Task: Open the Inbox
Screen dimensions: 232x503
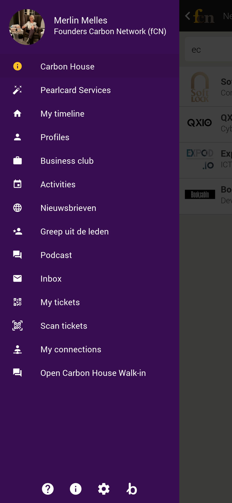Action: coord(90,279)
